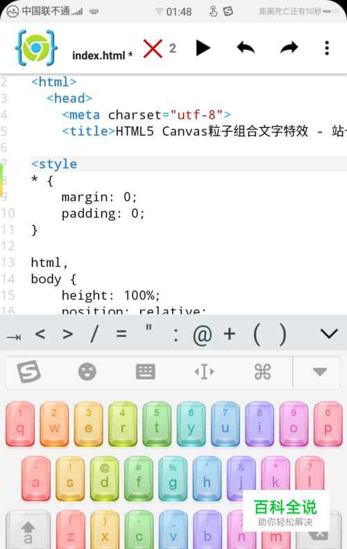Place cursor on the <head> line
347x549 pixels.
tap(69, 99)
